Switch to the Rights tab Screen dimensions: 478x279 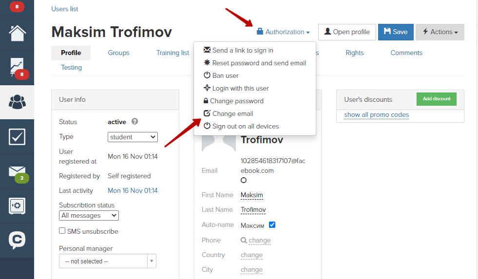point(355,53)
